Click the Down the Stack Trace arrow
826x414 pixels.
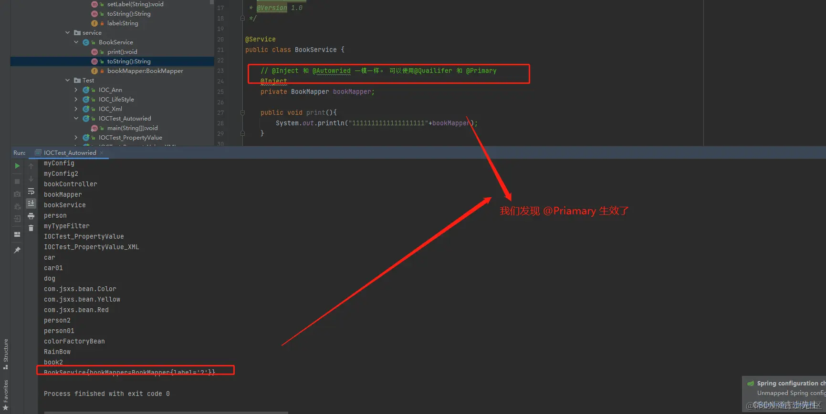[x=31, y=179]
